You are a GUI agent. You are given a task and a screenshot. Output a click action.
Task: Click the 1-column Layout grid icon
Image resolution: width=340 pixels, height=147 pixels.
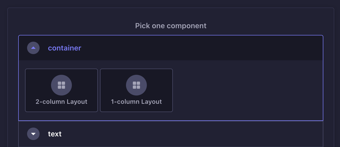pos(136,85)
